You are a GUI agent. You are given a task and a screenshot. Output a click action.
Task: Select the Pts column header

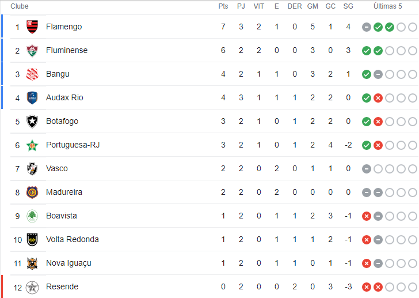click(x=223, y=6)
